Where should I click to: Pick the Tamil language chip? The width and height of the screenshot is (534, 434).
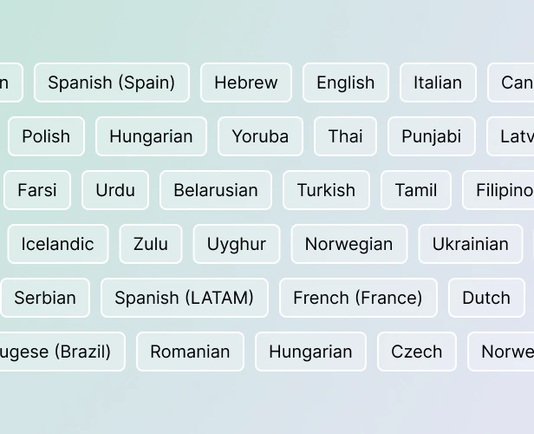[416, 190]
